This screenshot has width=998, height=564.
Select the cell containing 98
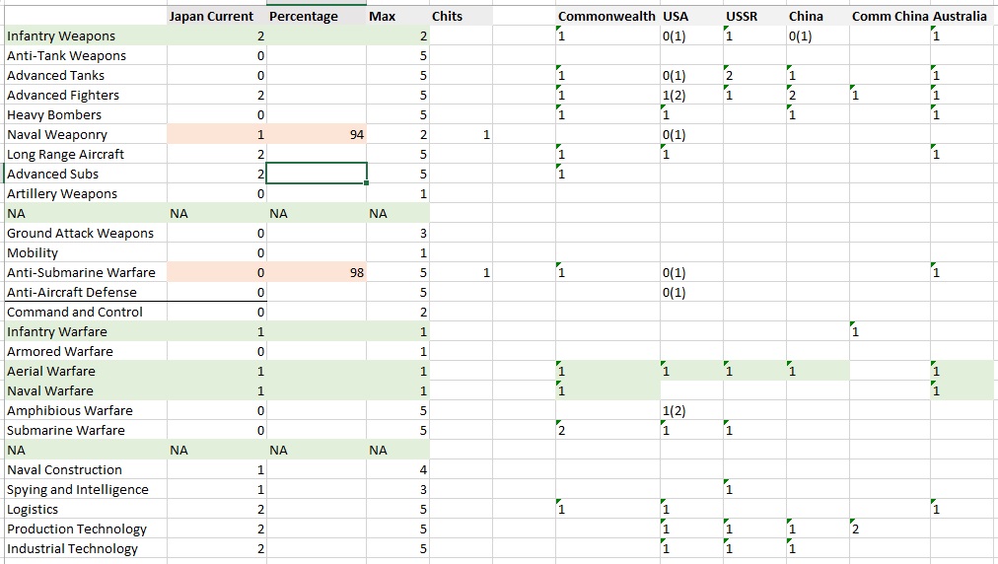316,273
